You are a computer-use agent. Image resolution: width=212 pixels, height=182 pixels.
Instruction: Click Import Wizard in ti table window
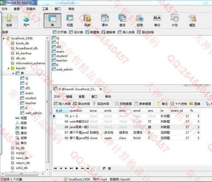(62, 104)
